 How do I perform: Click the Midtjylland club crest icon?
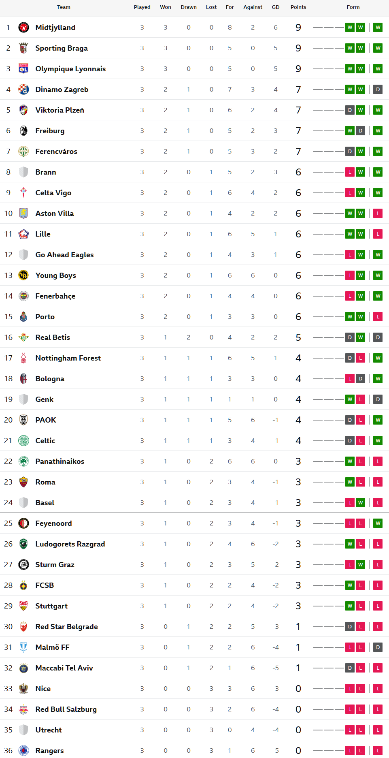(23, 28)
